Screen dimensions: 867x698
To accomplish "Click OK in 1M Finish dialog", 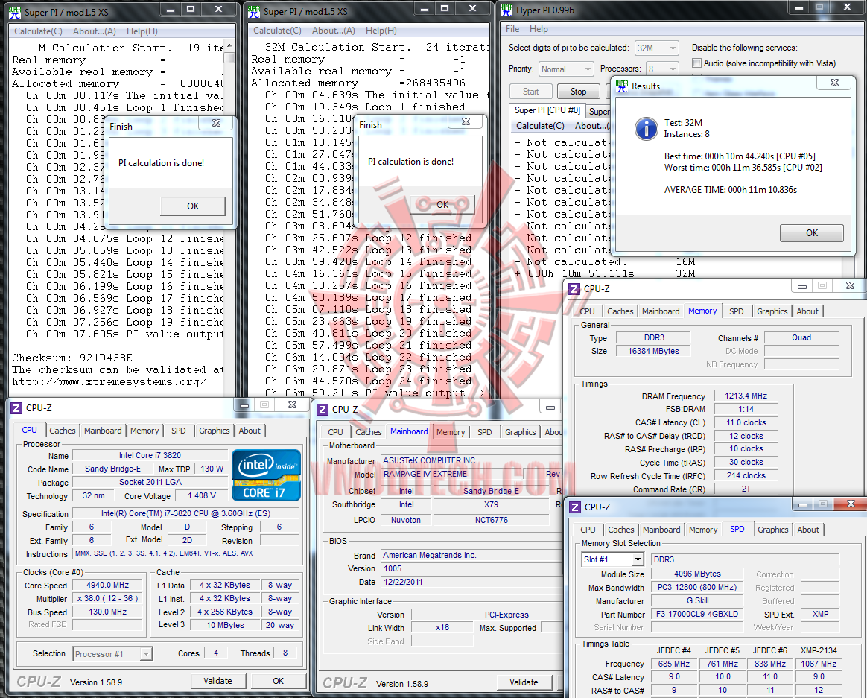I will click(x=192, y=206).
